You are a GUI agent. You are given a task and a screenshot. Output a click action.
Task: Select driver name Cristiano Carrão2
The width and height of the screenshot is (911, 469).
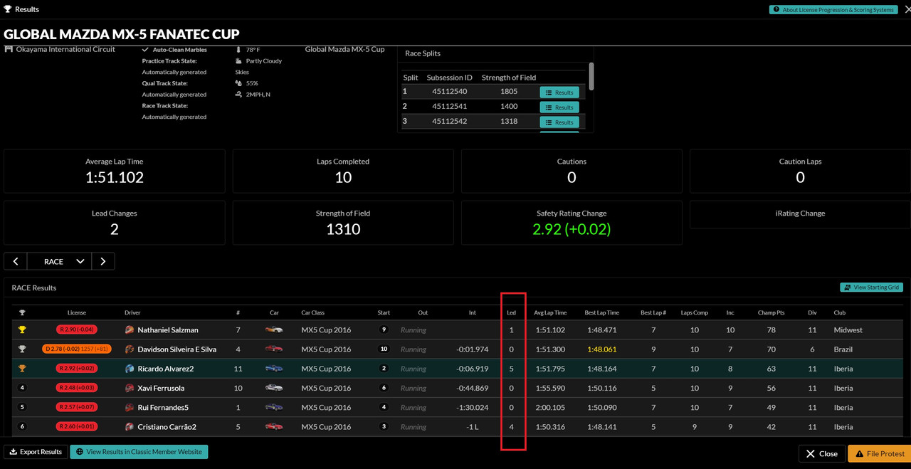[x=167, y=427]
